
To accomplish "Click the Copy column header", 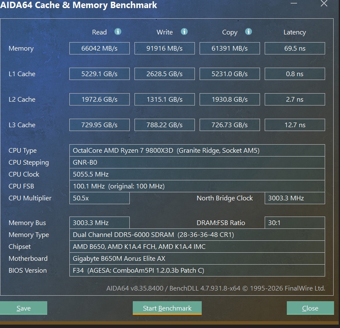I will (230, 32).
